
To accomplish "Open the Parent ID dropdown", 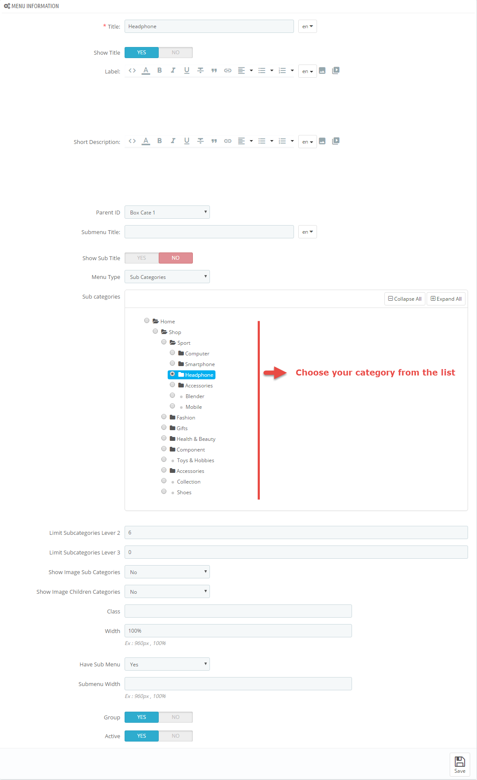I will tap(167, 212).
